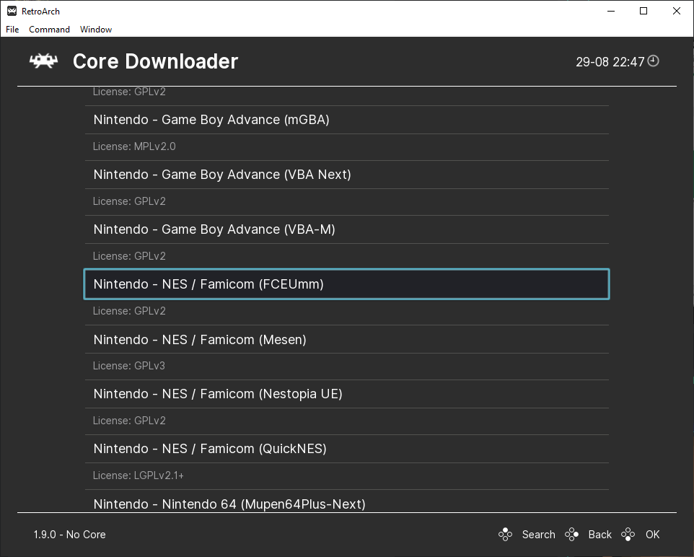Click the RetroArch title bar app icon
Image resolution: width=694 pixels, height=557 pixels.
click(x=12, y=11)
